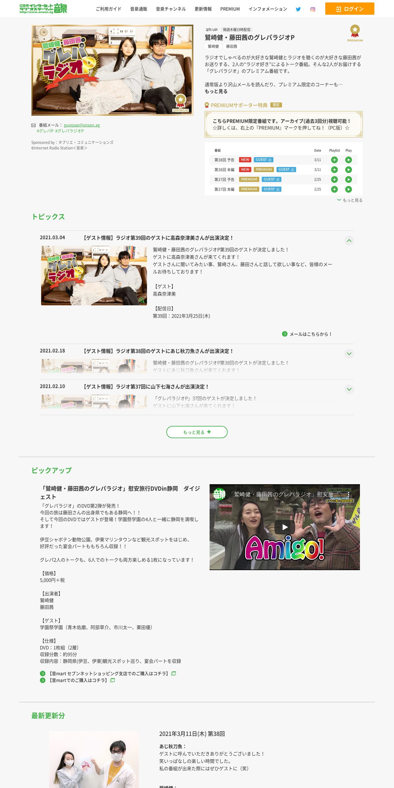Viewport: 394px width, 788px height.
Task: Click NEW tag on 第38回 予告 row
Action: click(x=245, y=160)
